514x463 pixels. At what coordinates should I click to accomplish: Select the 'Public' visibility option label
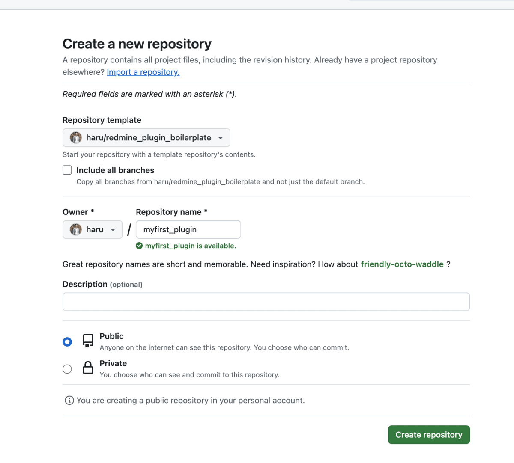[x=111, y=336]
